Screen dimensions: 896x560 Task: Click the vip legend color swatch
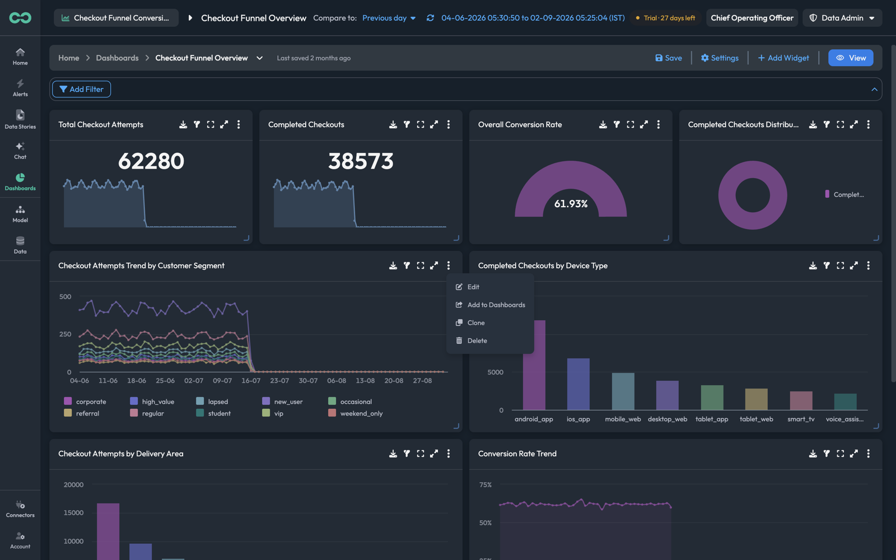(266, 413)
